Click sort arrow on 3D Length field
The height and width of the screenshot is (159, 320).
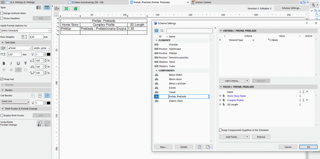coord(300,104)
